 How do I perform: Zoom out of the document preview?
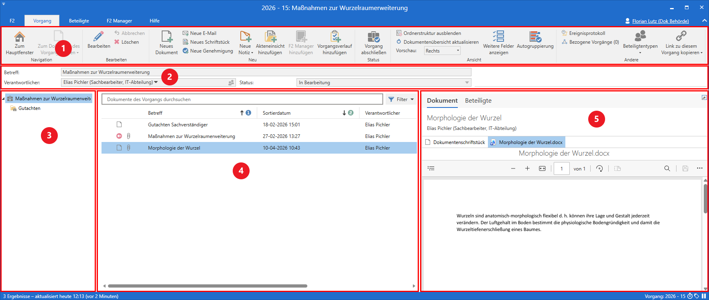pyautogui.click(x=513, y=168)
